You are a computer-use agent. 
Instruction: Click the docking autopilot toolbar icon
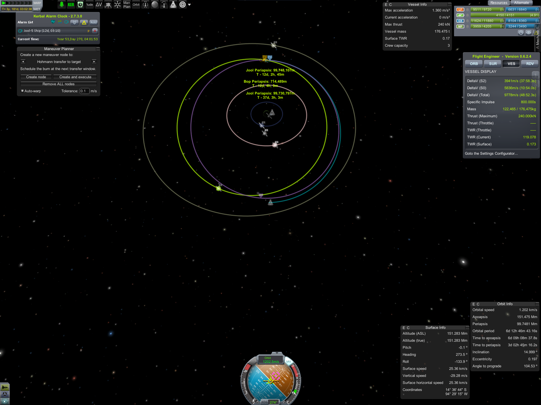pos(145,4)
